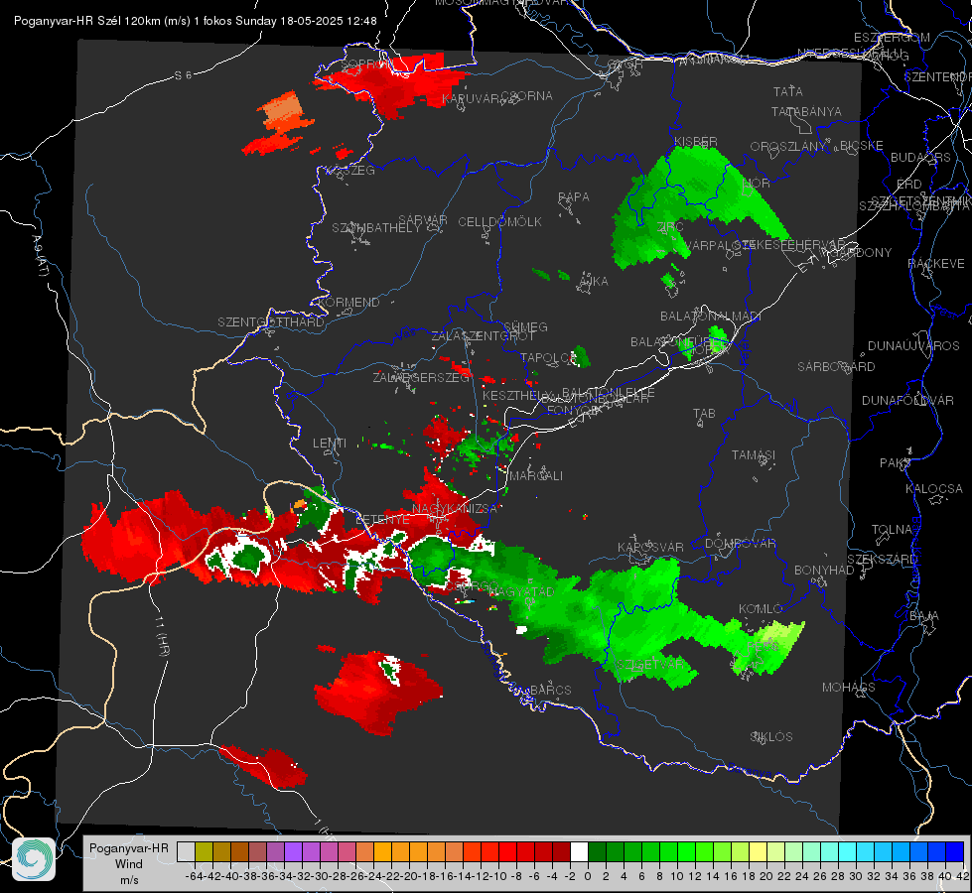Screen dimensions: 972x893
Task: Click the BARCS city label
Action: pyautogui.click(x=551, y=690)
